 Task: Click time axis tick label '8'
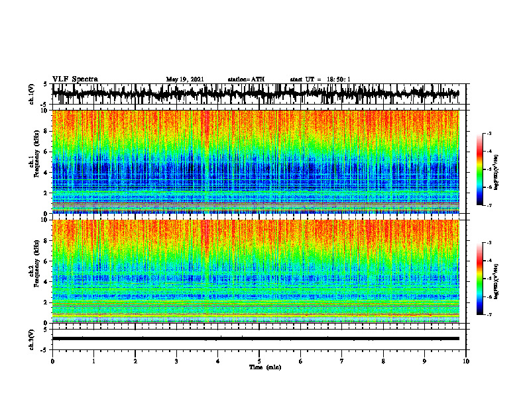(x=383, y=361)
